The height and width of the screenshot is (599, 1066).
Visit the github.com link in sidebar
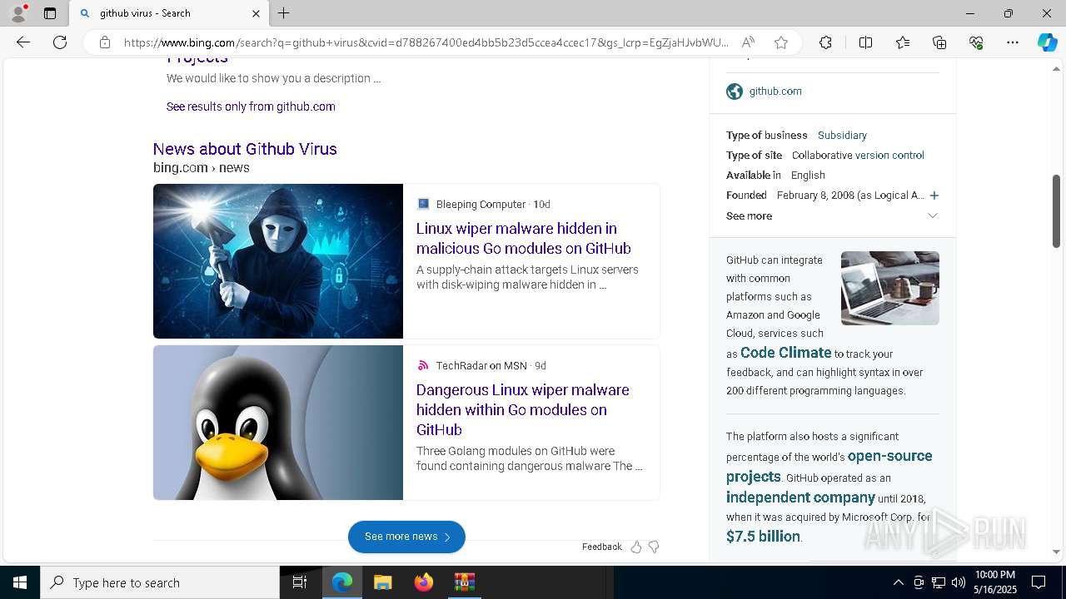click(x=775, y=92)
